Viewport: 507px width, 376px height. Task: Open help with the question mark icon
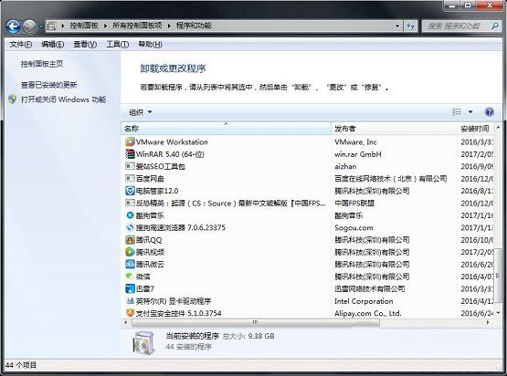490,112
